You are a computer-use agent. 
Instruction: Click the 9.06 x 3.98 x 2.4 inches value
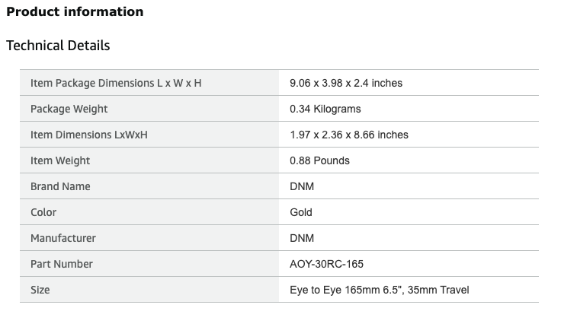point(346,83)
